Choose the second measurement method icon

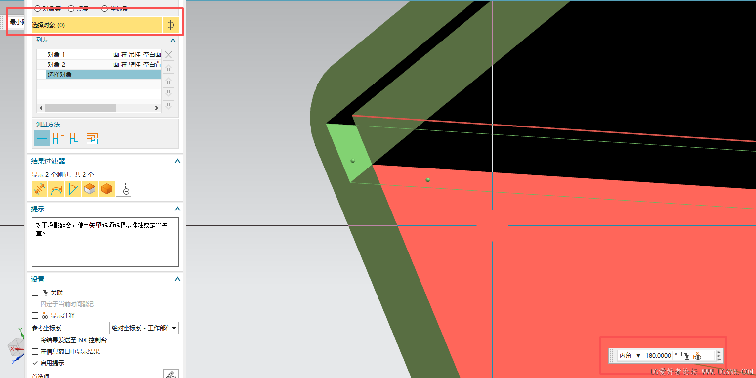[59, 138]
